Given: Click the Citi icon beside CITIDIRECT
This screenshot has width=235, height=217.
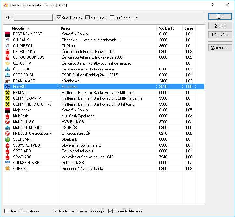Looking at the screenshot, I should (x=7, y=46).
